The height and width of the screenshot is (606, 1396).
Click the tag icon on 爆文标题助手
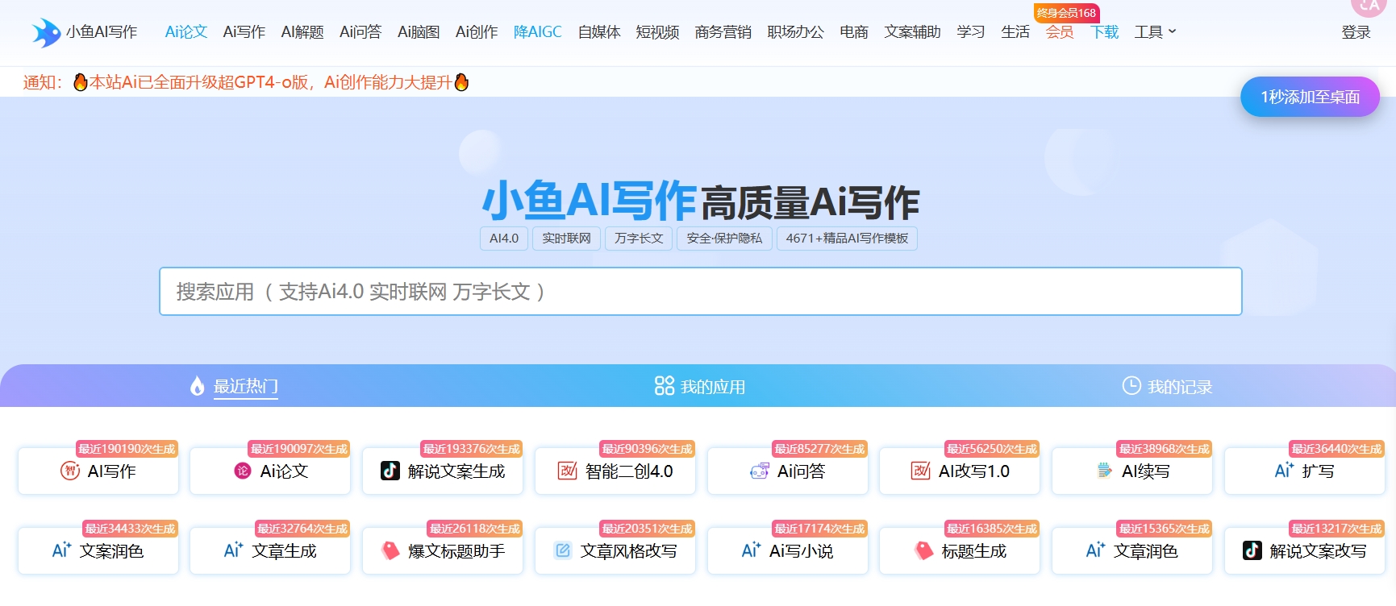point(390,550)
